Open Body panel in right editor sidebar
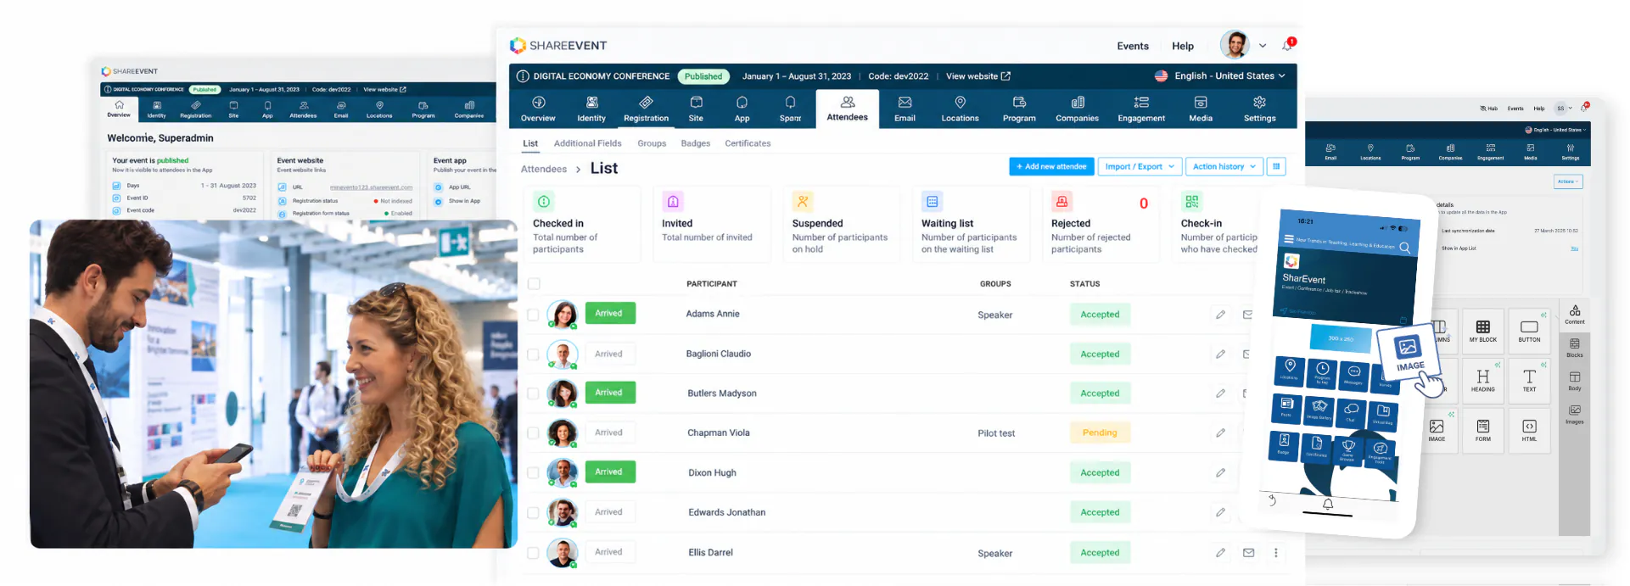Screen dimensions: 1630x586 point(1575,381)
